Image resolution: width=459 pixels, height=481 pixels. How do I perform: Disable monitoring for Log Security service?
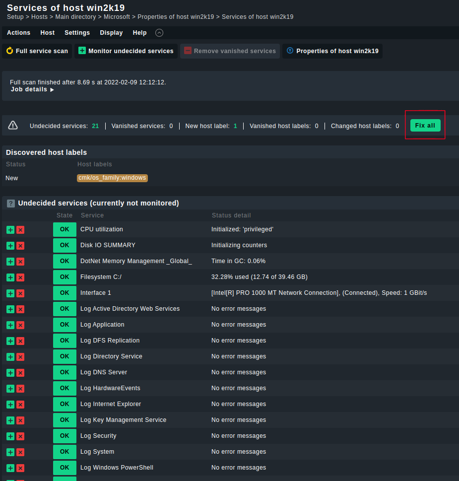pos(20,436)
